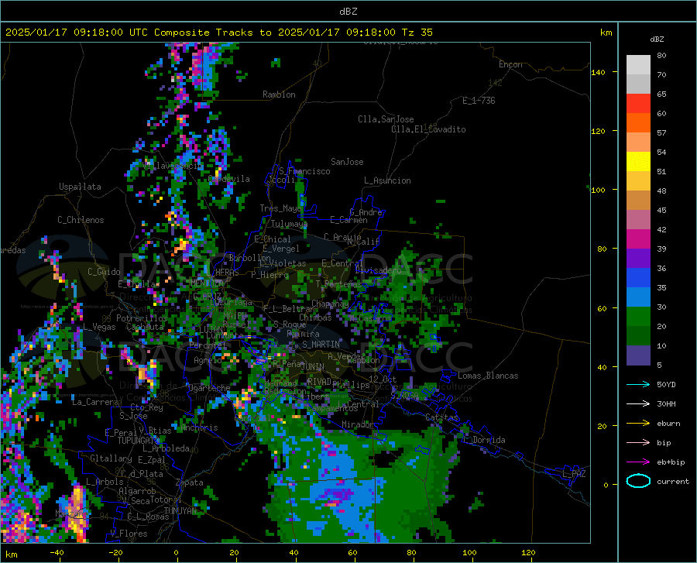The height and width of the screenshot is (563, 697).
Task: Click the Potrerillos map label
Action: tap(142, 318)
